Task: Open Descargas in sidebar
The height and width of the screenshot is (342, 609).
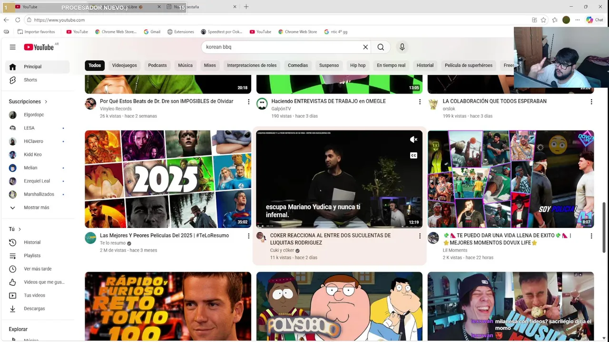Action: pyautogui.click(x=38, y=309)
